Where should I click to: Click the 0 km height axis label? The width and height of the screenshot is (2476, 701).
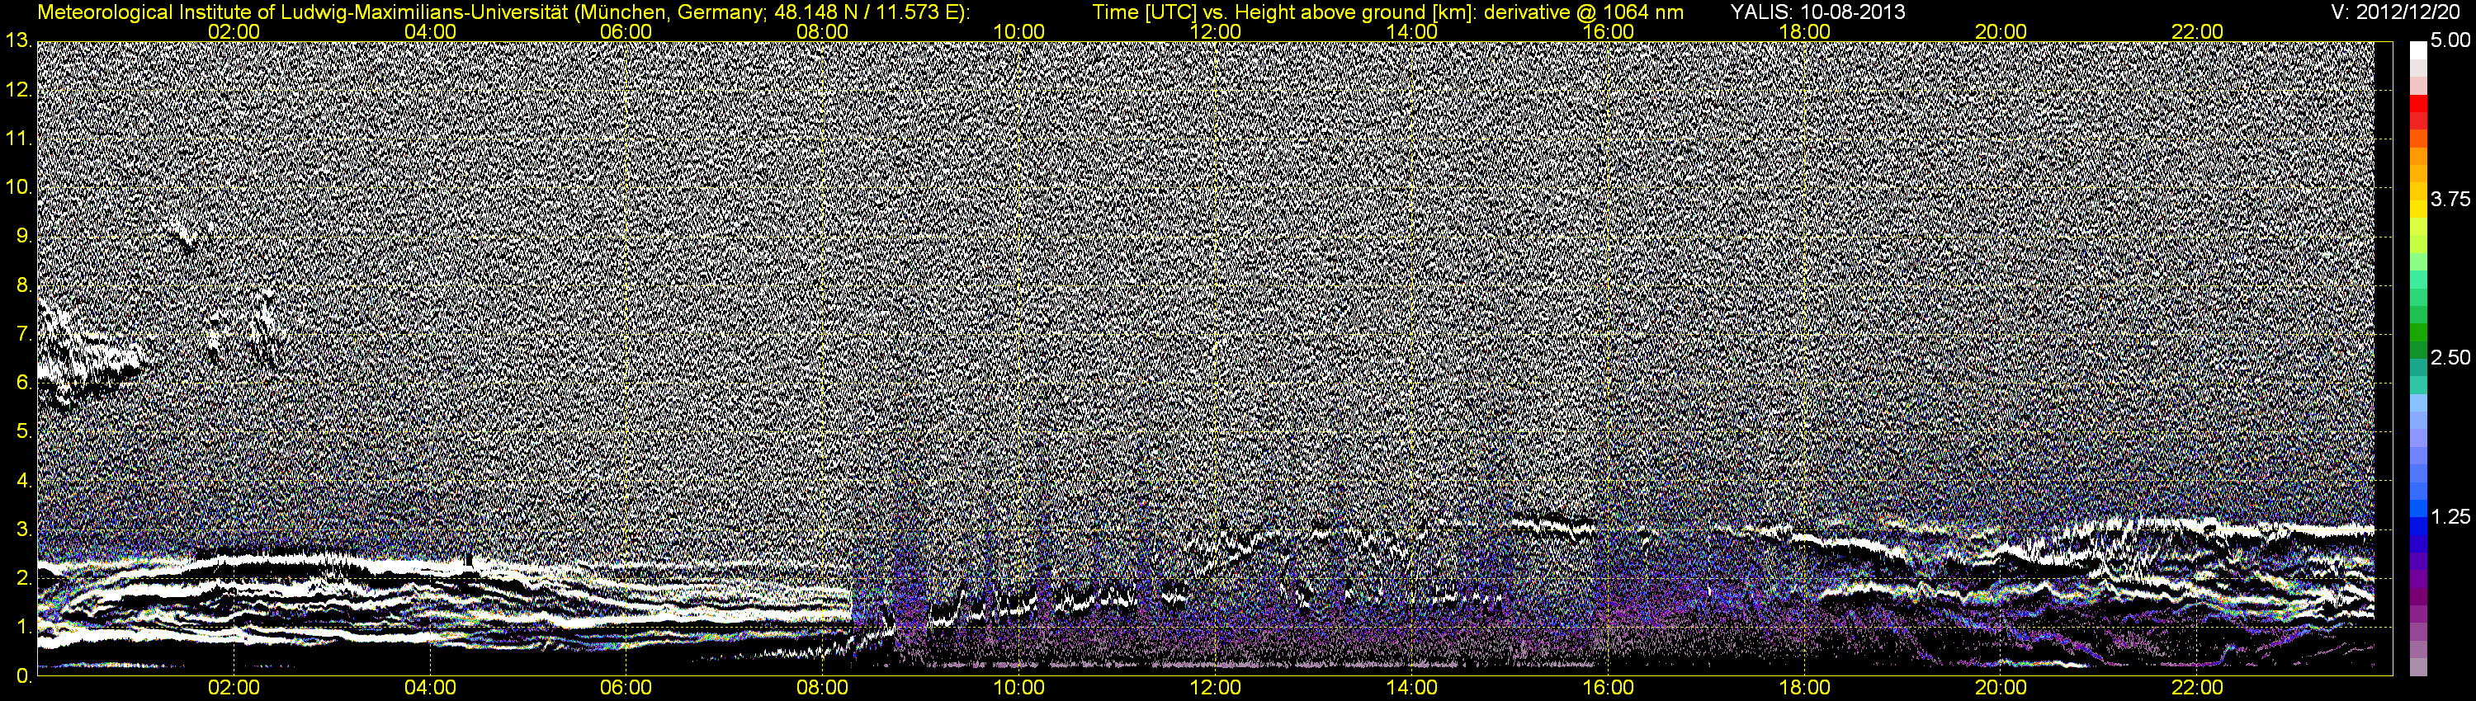pos(24,675)
